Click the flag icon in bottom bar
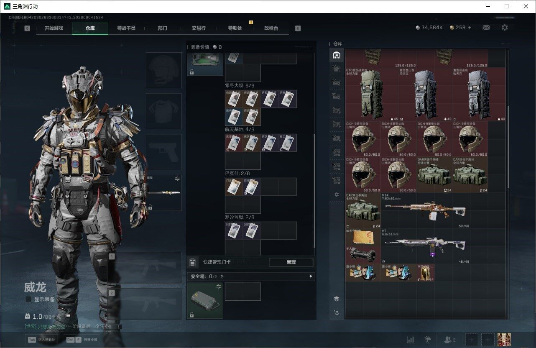Viewport: 536px width, 348px height. click(x=427, y=340)
